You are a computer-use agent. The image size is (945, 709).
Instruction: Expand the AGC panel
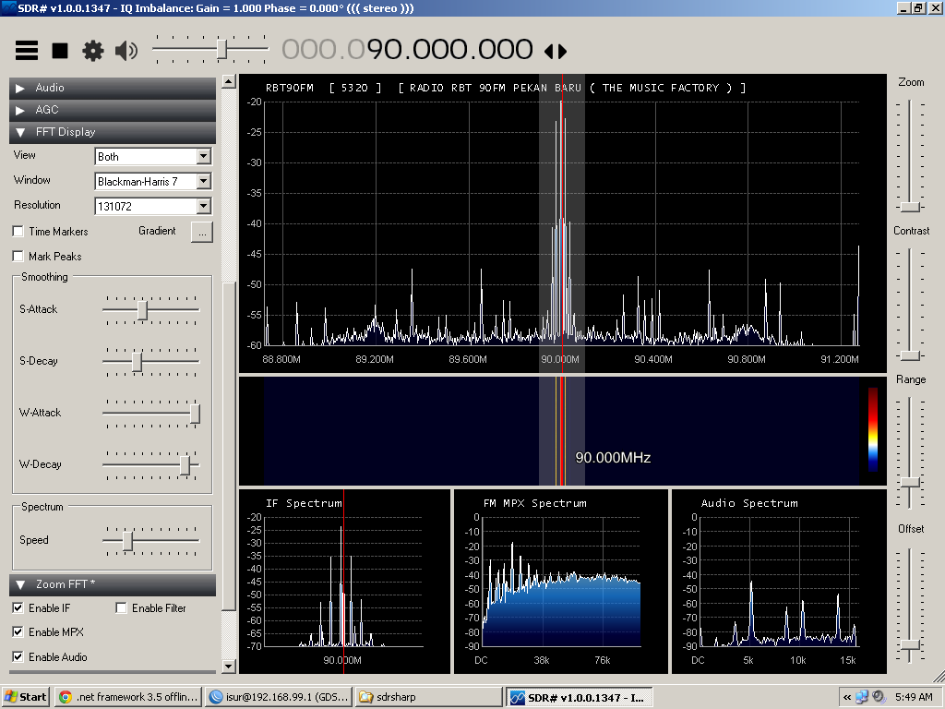point(113,110)
